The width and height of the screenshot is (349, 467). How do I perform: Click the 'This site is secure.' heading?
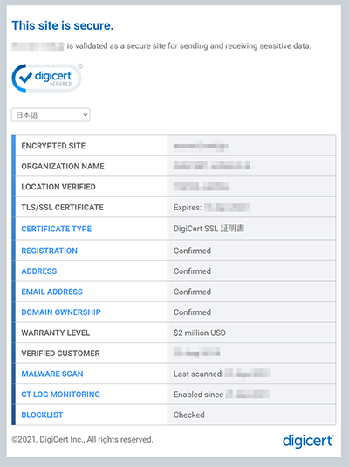(63, 25)
